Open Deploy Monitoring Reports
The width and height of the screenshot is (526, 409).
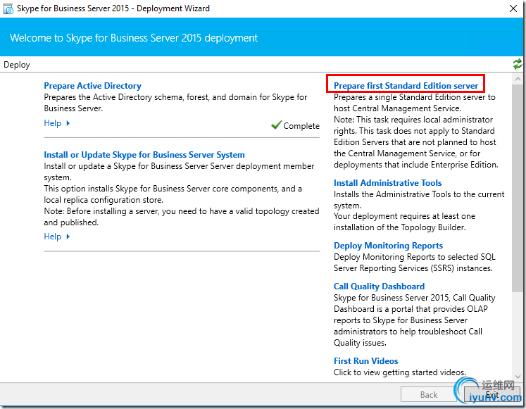388,246
